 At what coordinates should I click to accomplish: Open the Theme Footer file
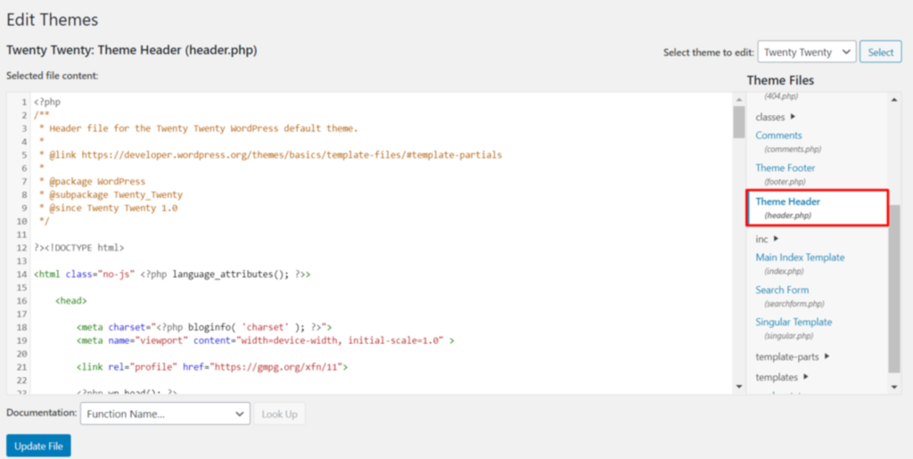click(785, 168)
